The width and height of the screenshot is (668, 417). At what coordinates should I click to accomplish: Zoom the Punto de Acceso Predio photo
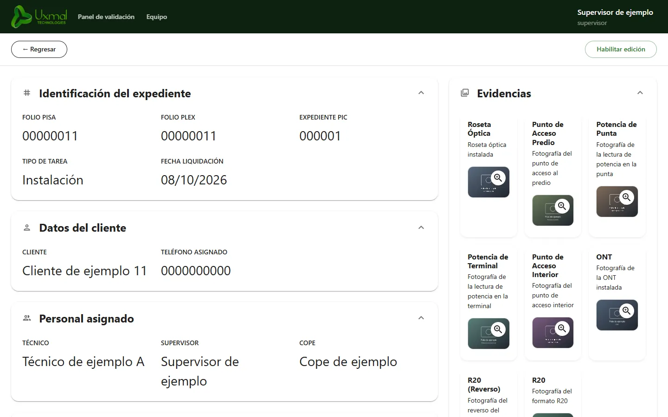562,206
